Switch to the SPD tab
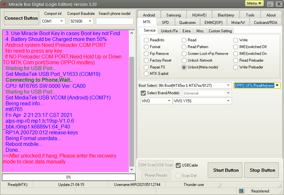The height and width of the screenshot is (195, 284). click(165, 23)
